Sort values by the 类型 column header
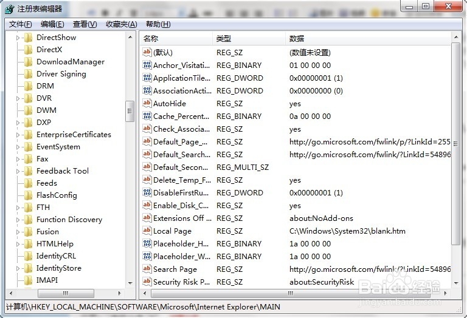 click(x=249, y=38)
